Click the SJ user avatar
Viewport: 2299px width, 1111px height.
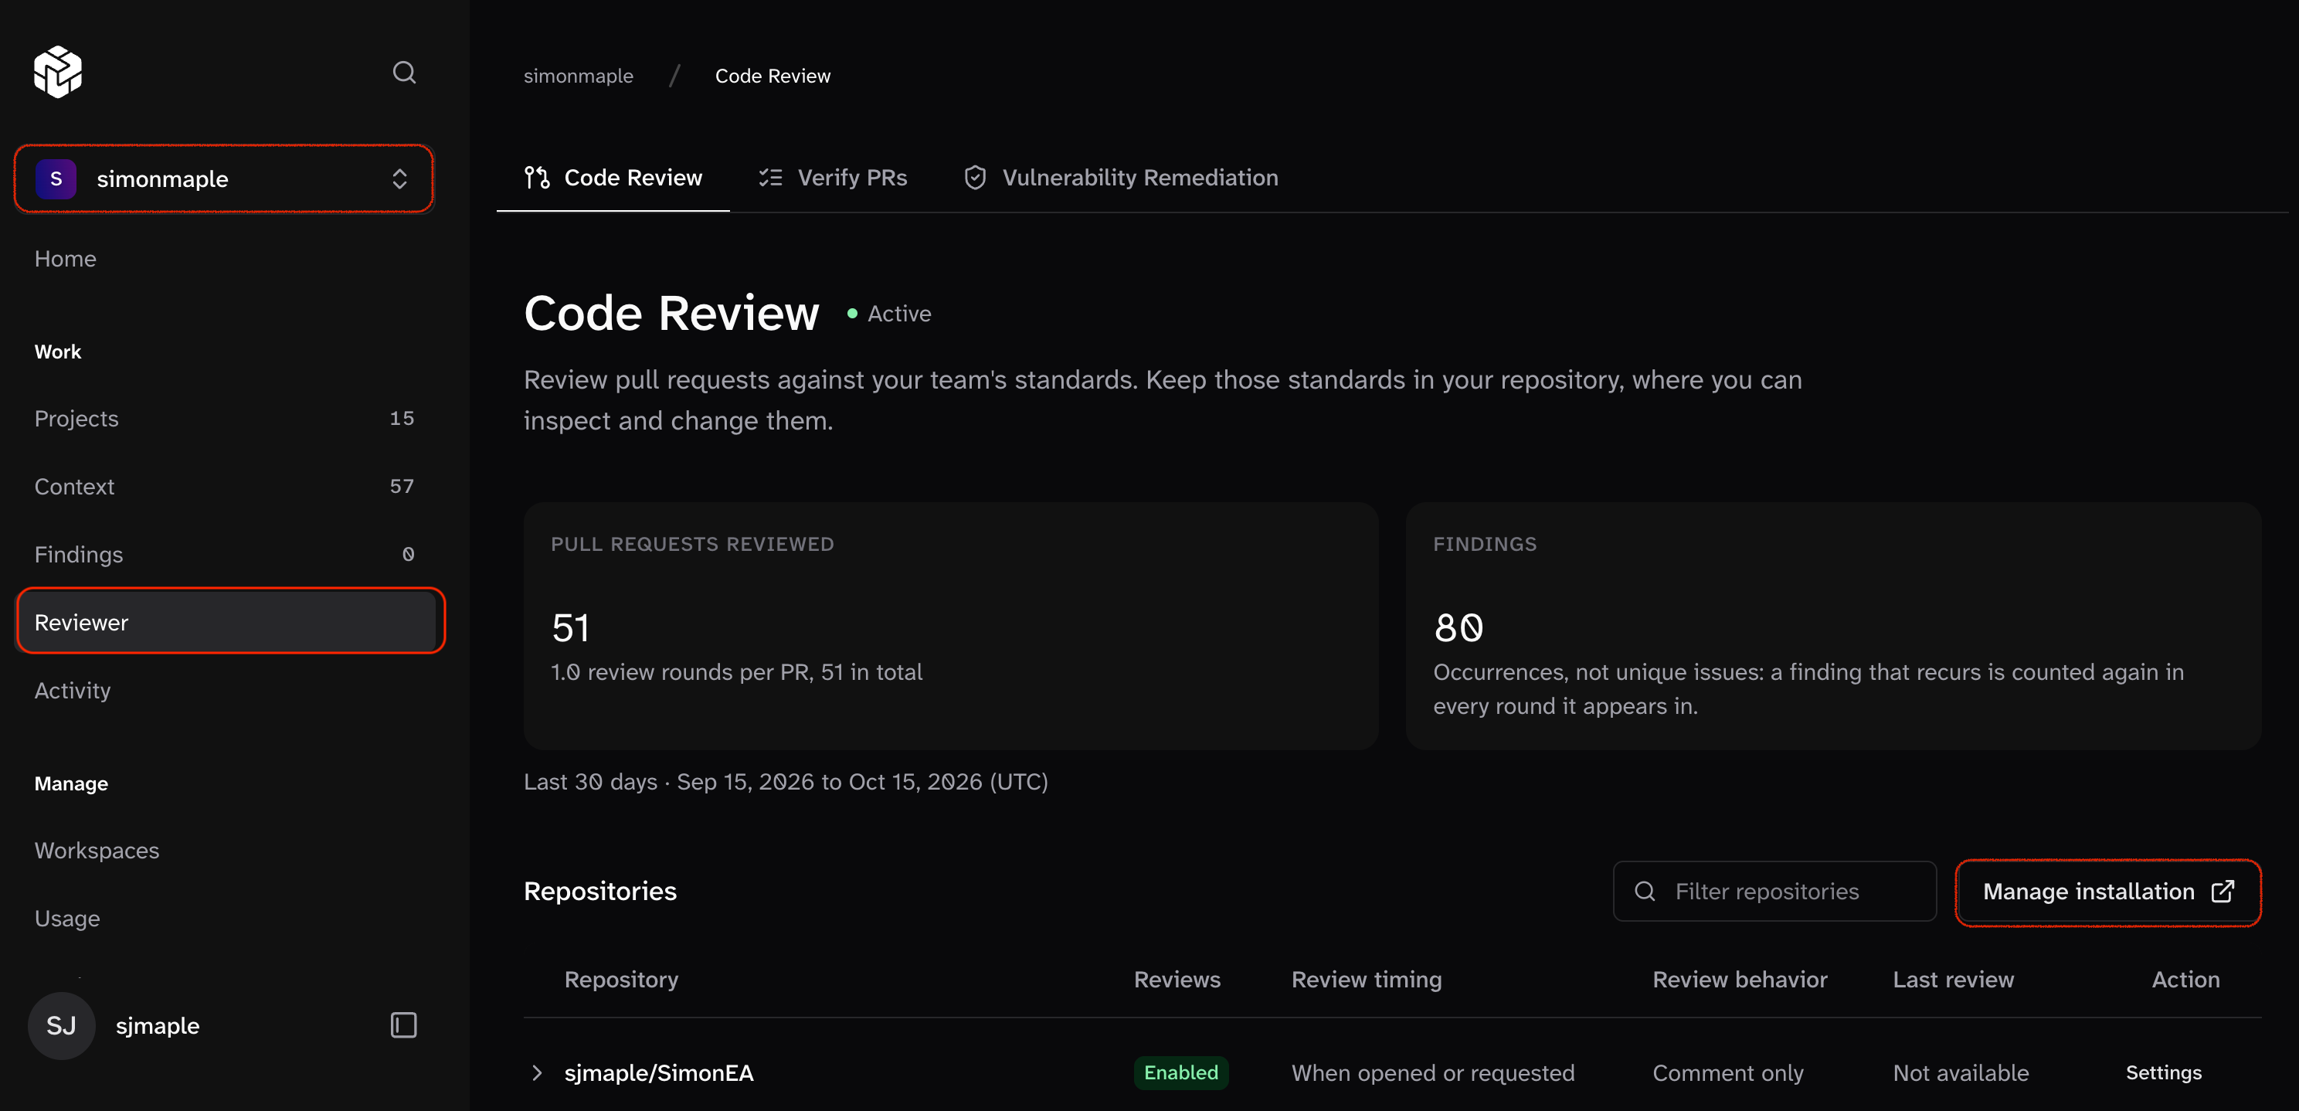click(x=62, y=1025)
